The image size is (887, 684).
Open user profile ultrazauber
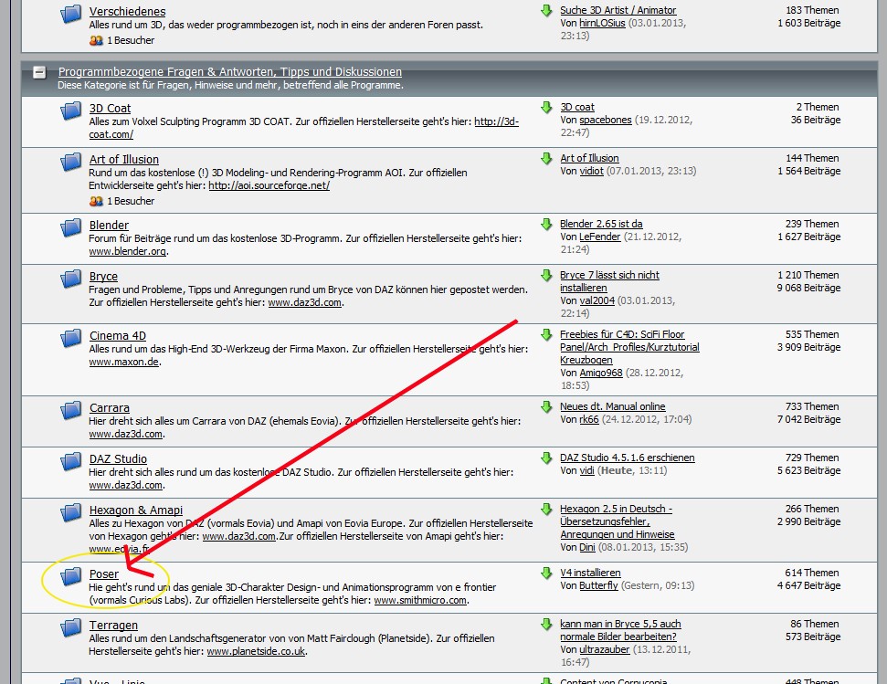[x=604, y=649]
